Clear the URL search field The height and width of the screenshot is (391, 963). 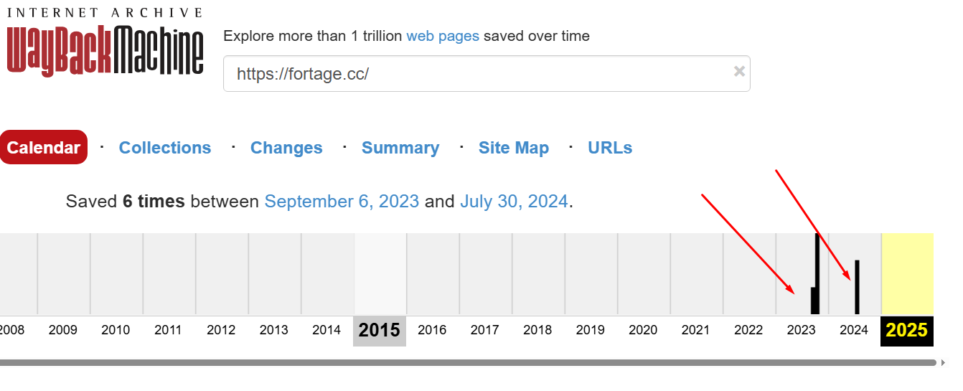tap(739, 72)
